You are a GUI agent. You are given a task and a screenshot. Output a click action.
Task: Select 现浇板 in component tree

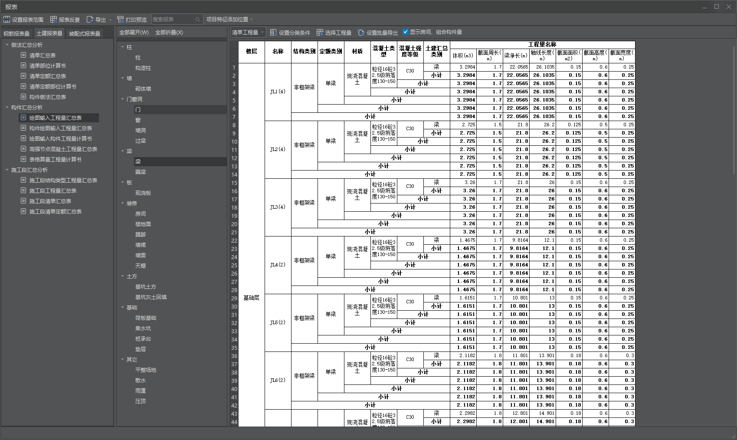[143, 193]
